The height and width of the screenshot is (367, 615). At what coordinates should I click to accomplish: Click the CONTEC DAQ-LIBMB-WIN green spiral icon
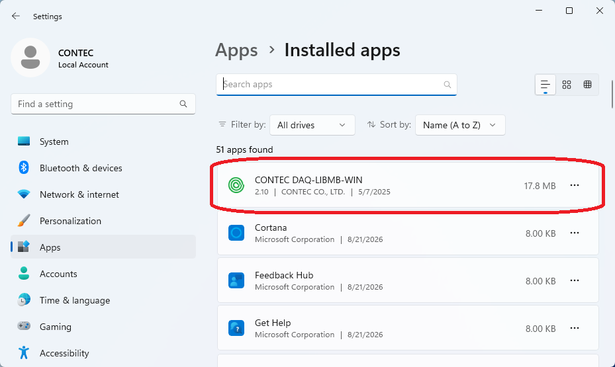[236, 185]
